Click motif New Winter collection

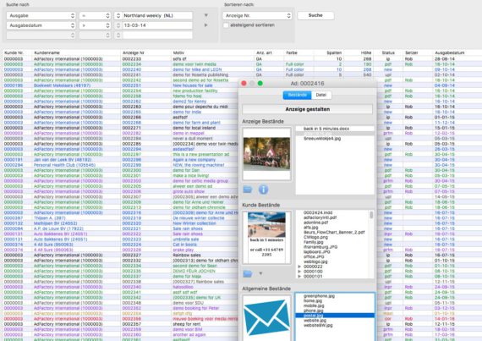tap(194, 223)
